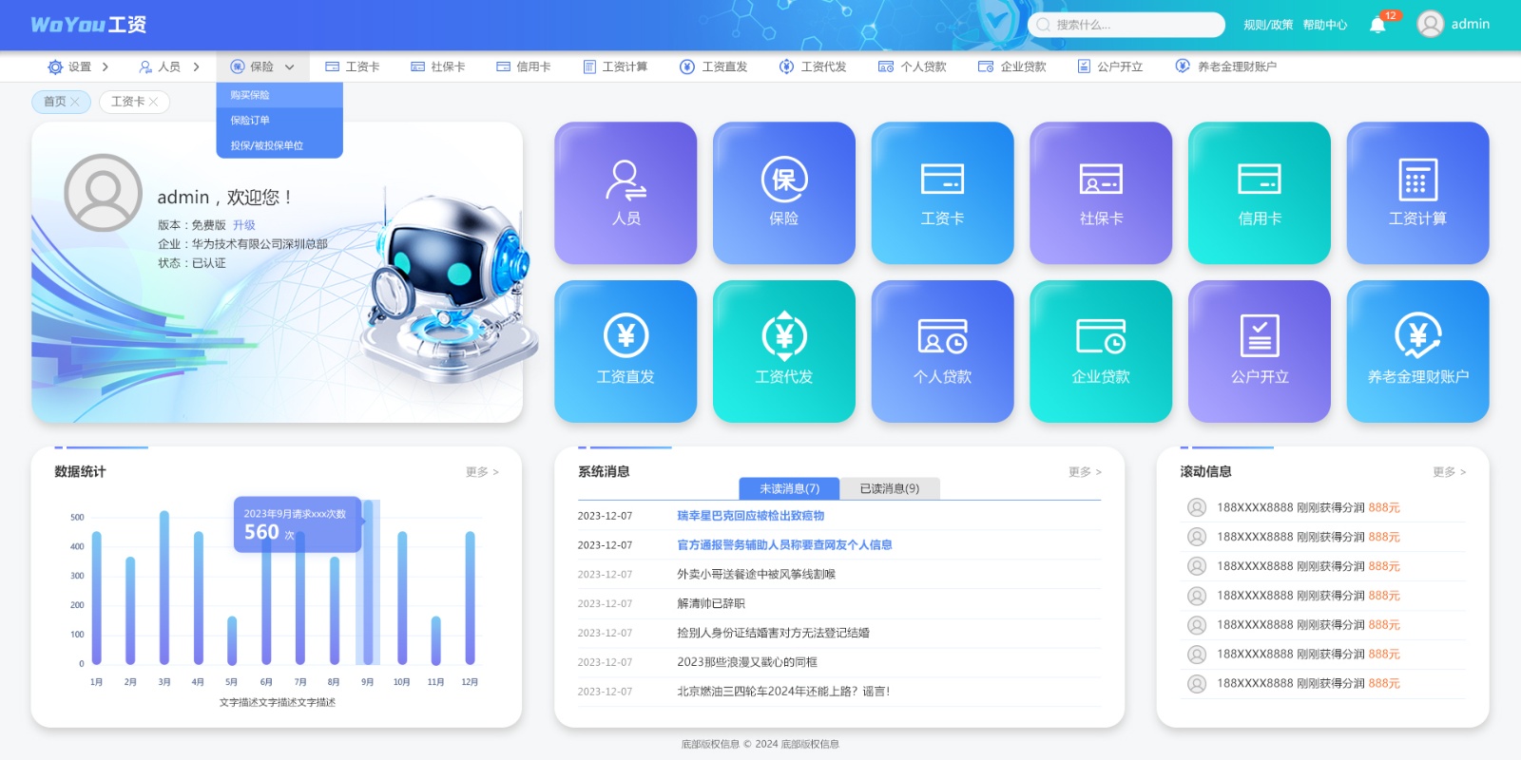Select 投保/被投保单位 from the 保险 dropdown
1521x760 pixels.
[279, 145]
